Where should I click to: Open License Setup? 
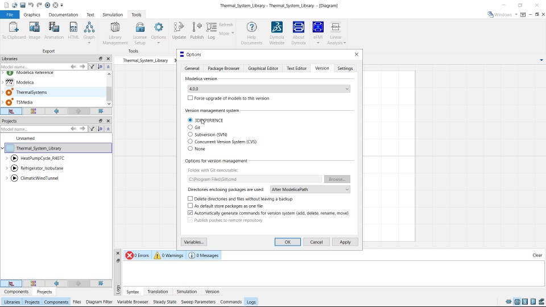point(140,27)
